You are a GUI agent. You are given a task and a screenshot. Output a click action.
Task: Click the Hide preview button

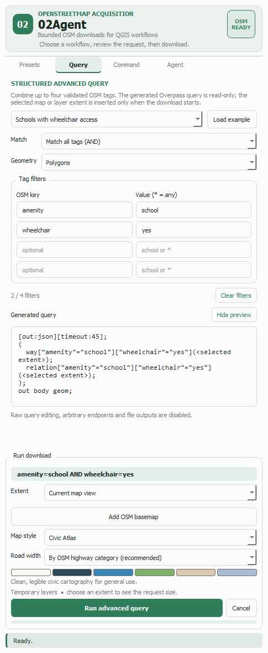(x=234, y=315)
